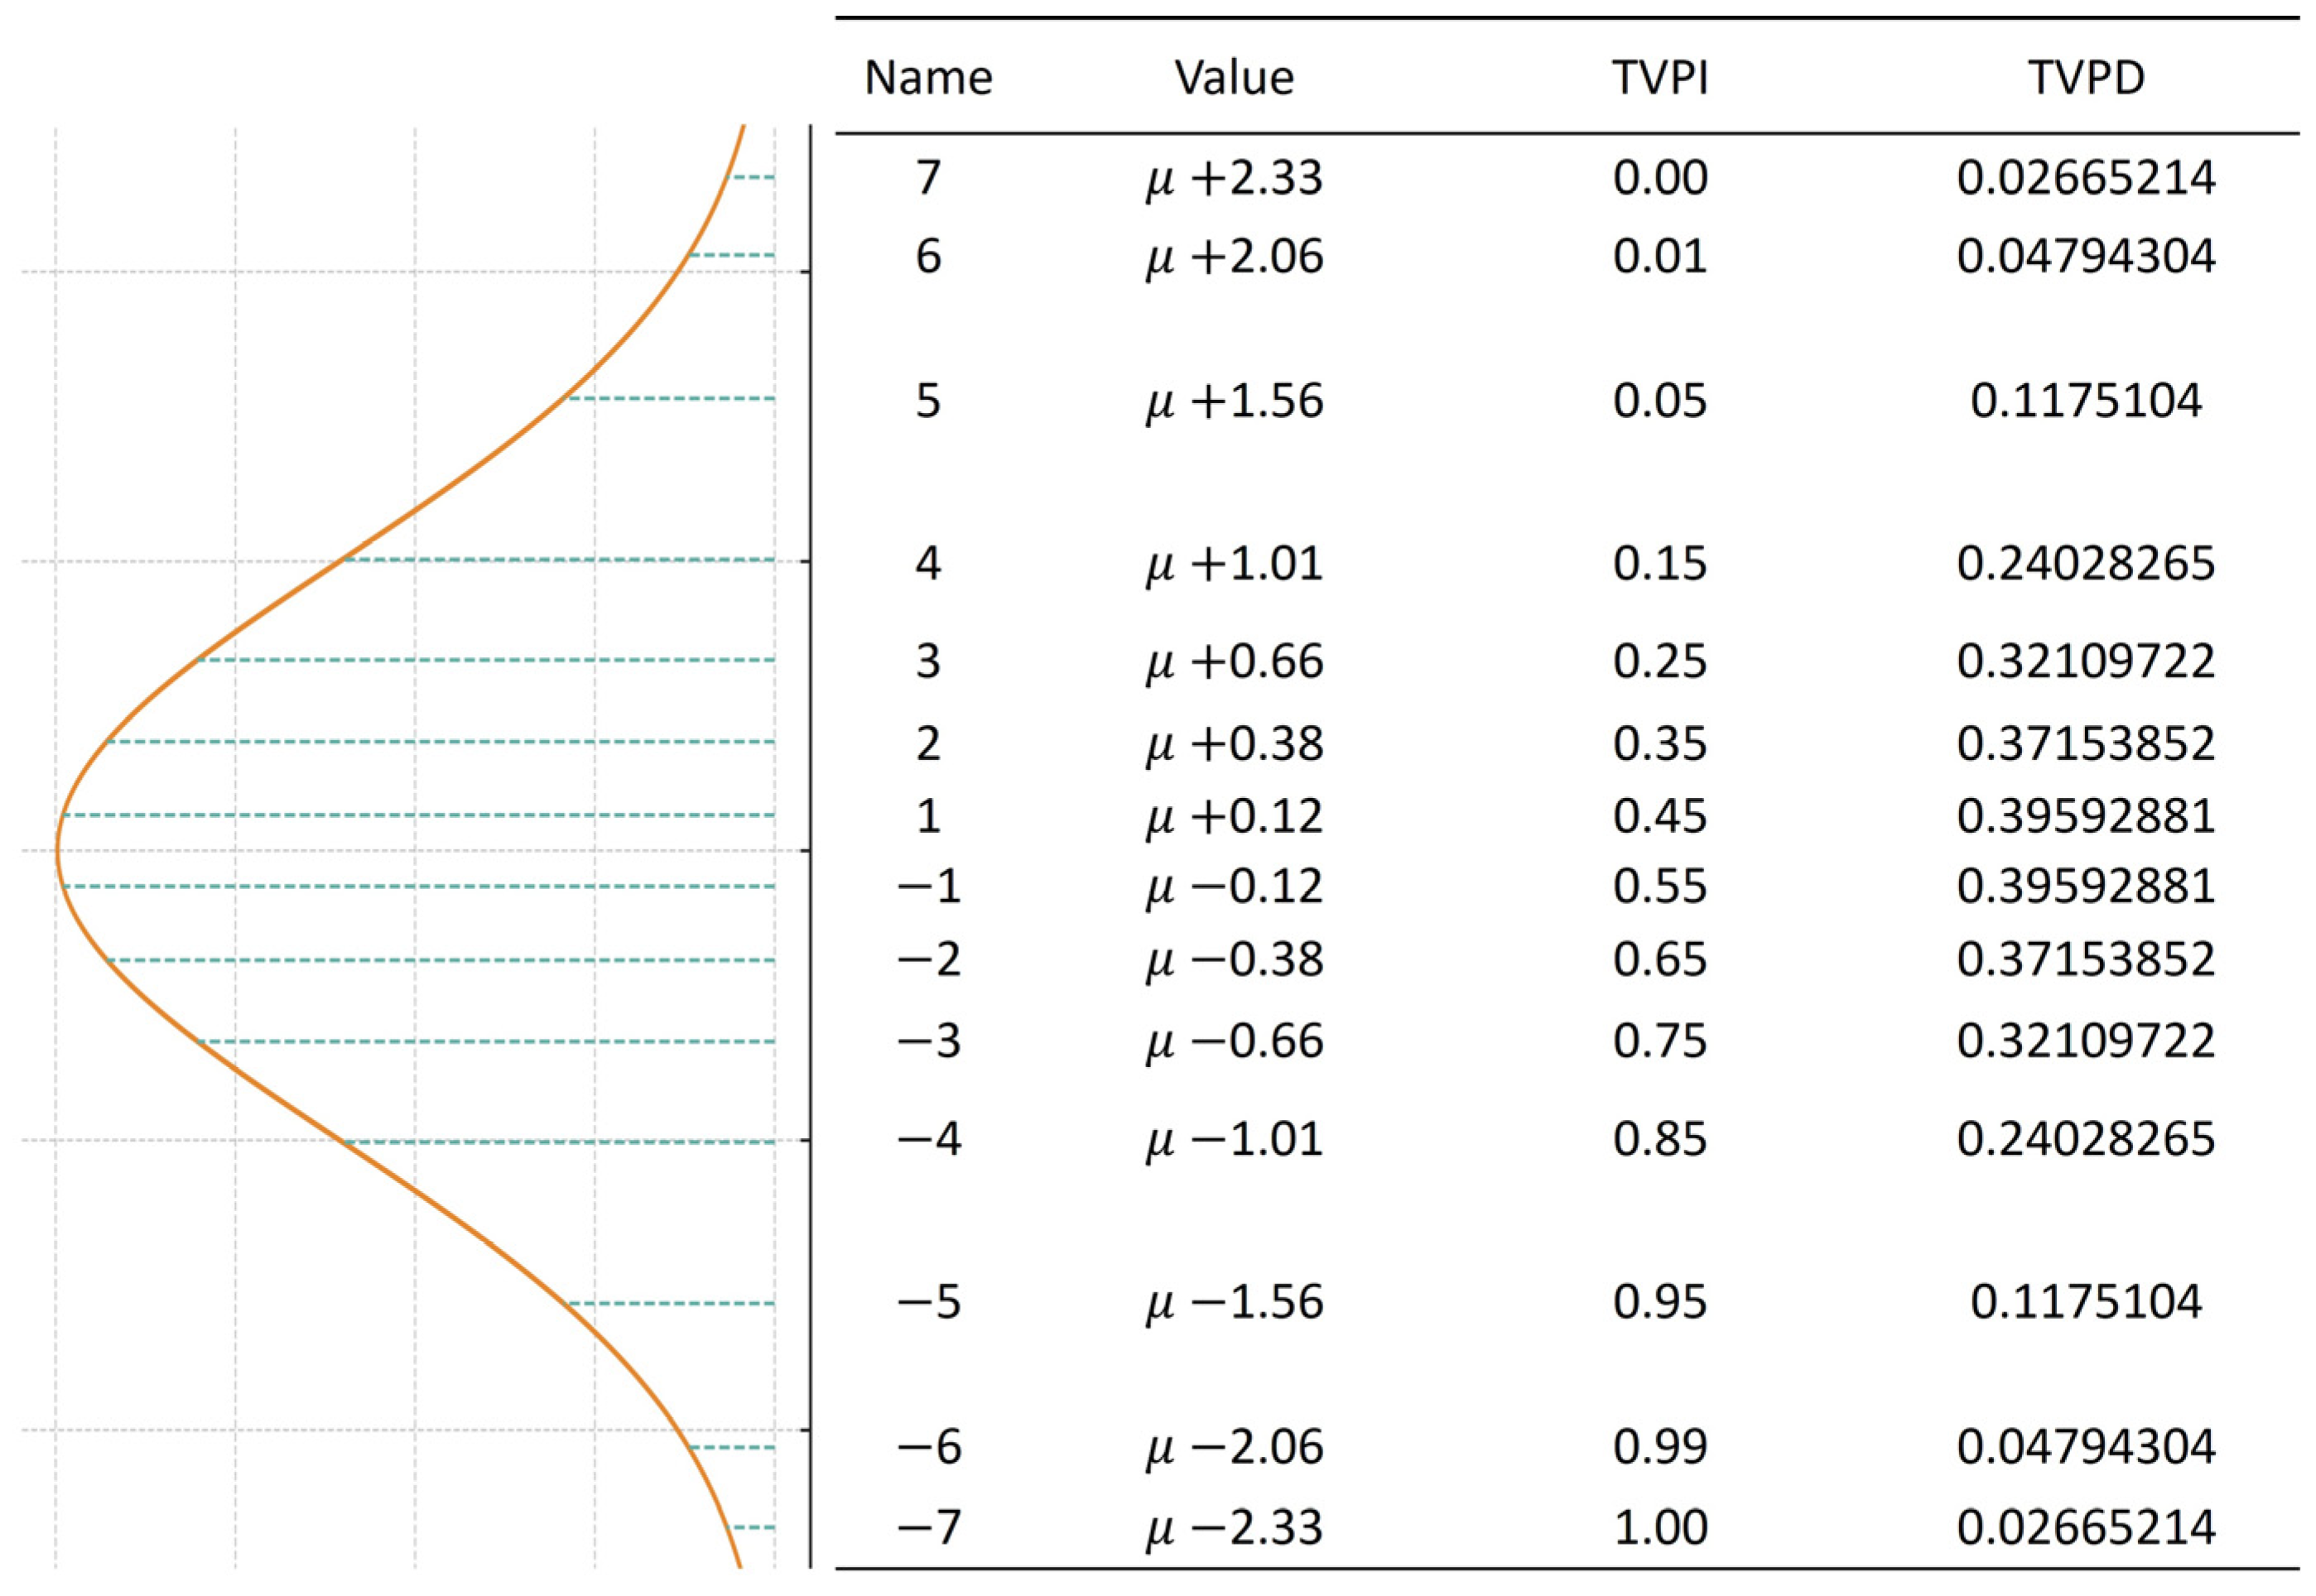Select the TVPD cell in row named 7
This screenshot has width=2316, height=1596.
2086,178
